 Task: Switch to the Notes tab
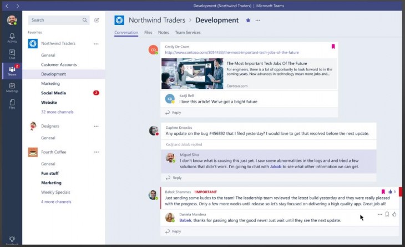tap(164, 33)
